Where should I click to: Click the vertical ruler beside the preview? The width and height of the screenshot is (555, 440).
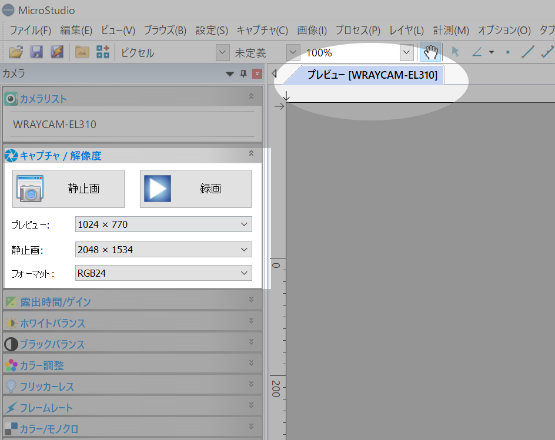pyautogui.click(x=278, y=271)
